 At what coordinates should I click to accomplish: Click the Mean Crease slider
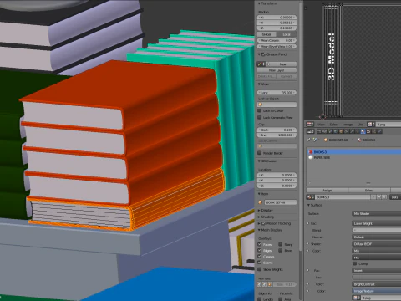(x=277, y=40)
